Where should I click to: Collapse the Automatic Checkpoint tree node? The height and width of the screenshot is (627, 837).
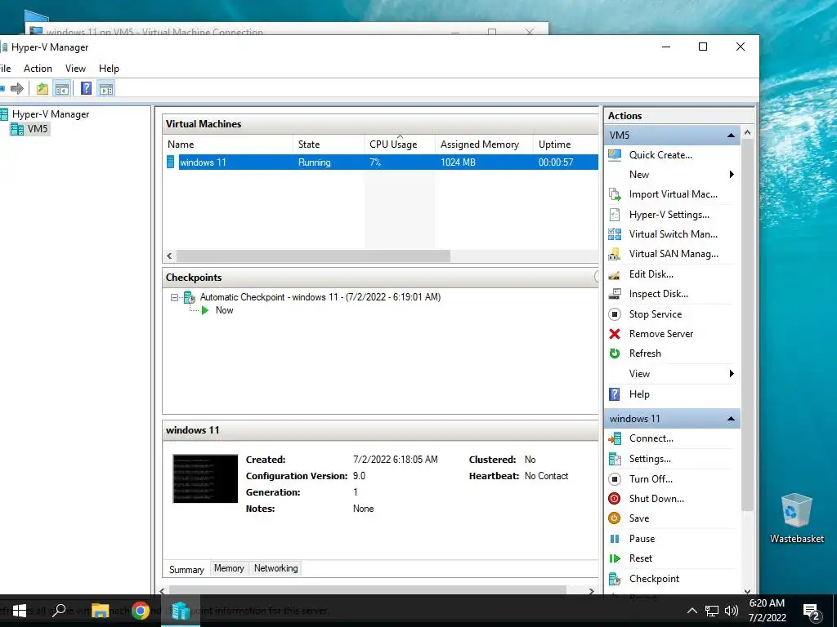[x=174, y=297]
